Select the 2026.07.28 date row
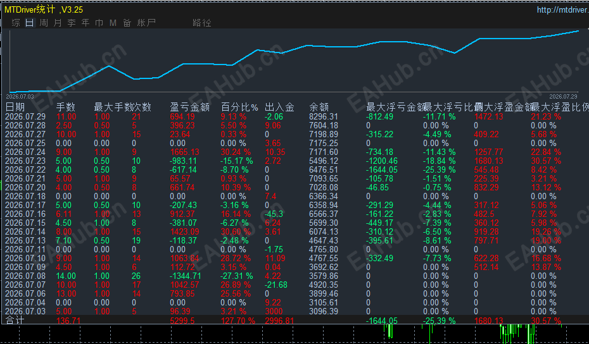The height and width of the screenshot is (344, 589). [x=25, y=125]
